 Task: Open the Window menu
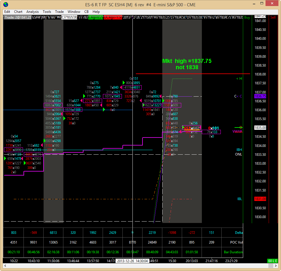pos(74,12)
